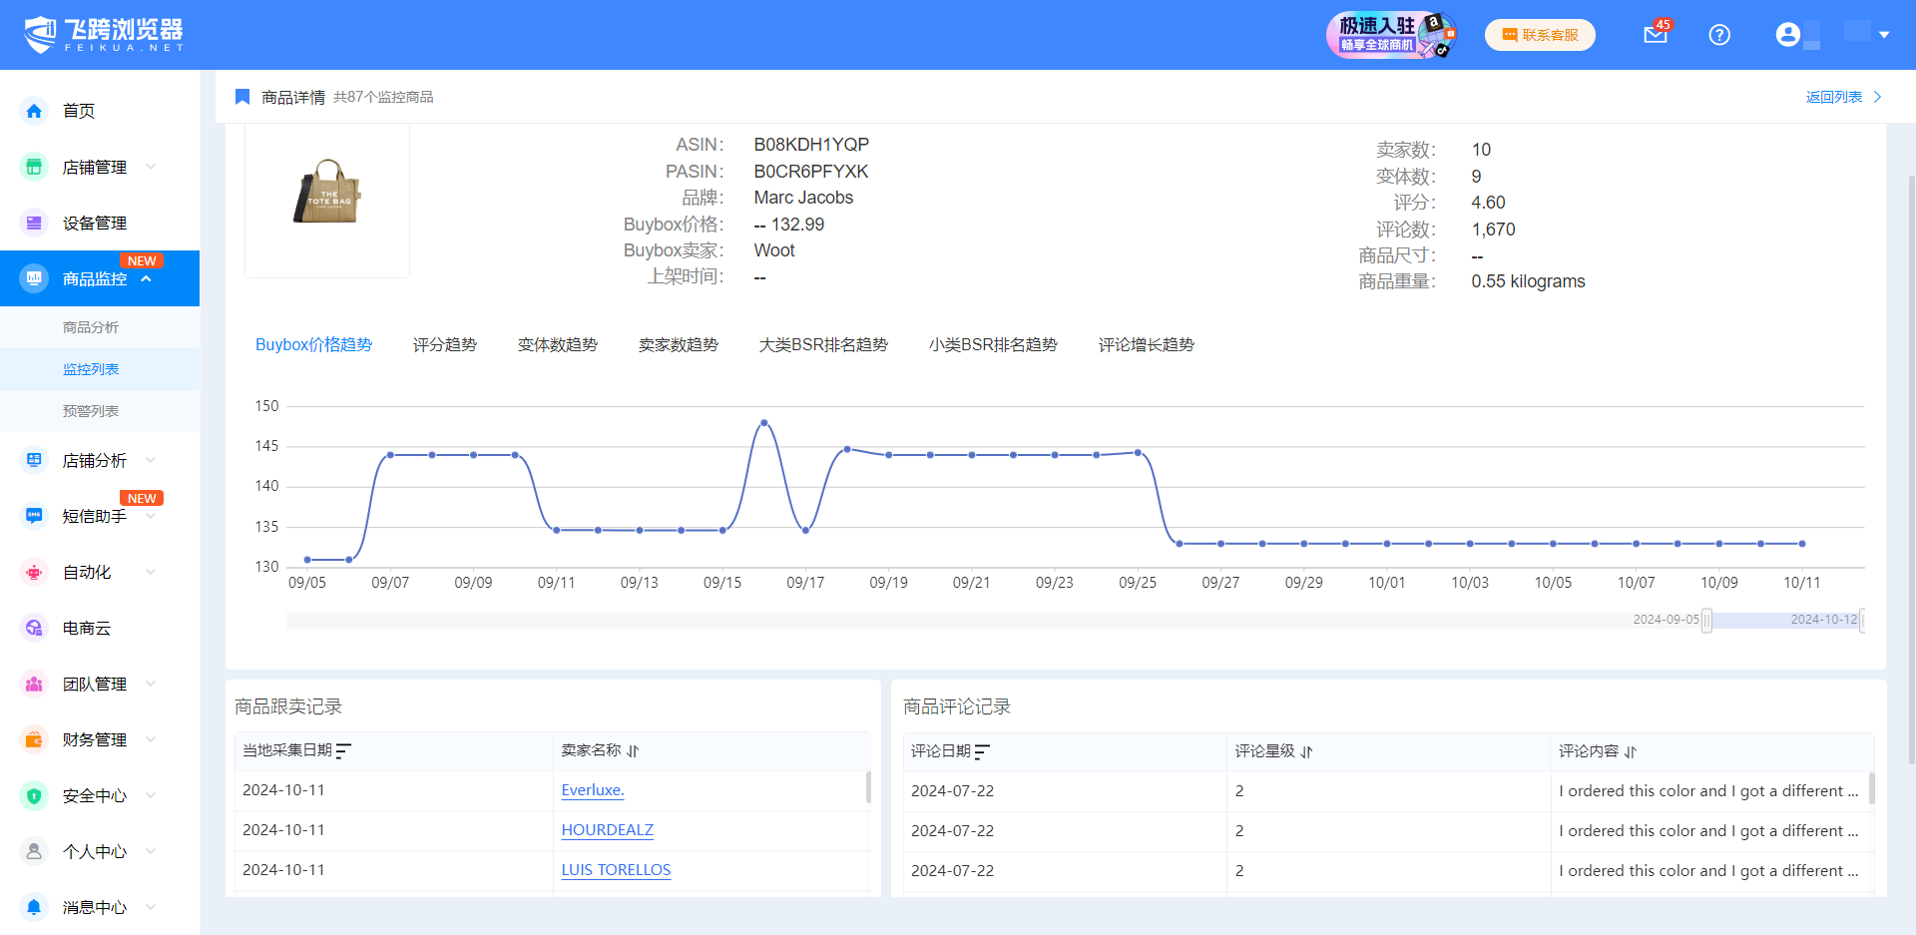Click the chart date range start handle
The image size is (1916, 935).
click(1706, 621)
